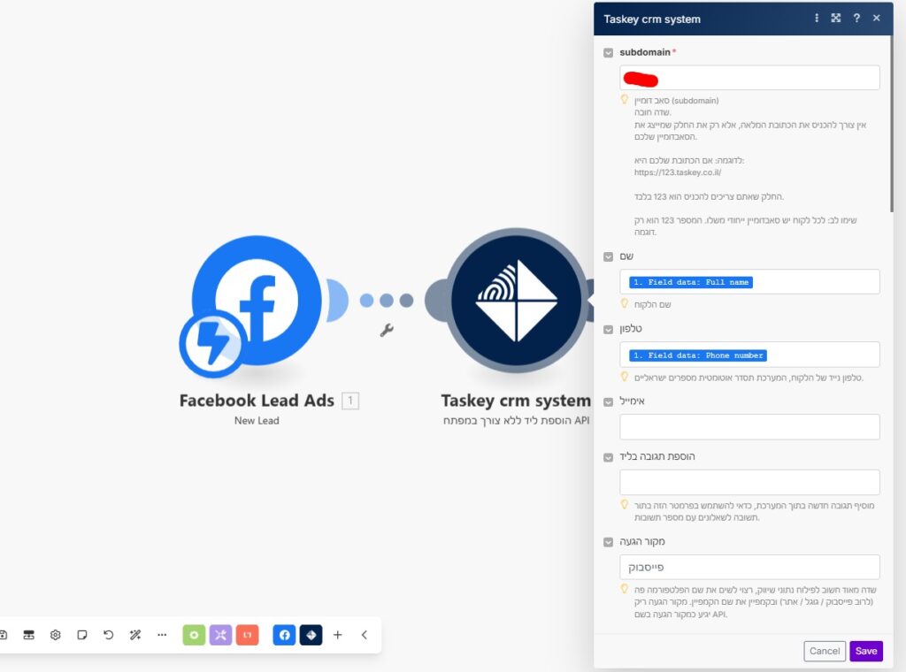Toggle the אימייל field mapping arrow
Viewport: 906px width, 672px height.
608,402
